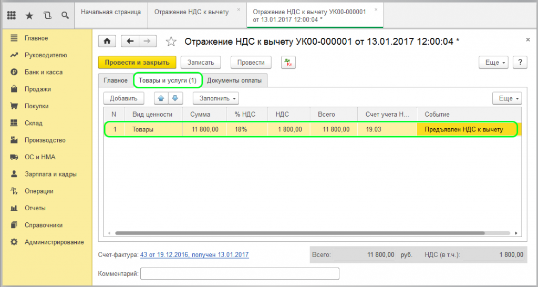Add document to favorites with star outline
Image resolution: width=538 pixels, height=287 pixels.
tap(171, 42)
